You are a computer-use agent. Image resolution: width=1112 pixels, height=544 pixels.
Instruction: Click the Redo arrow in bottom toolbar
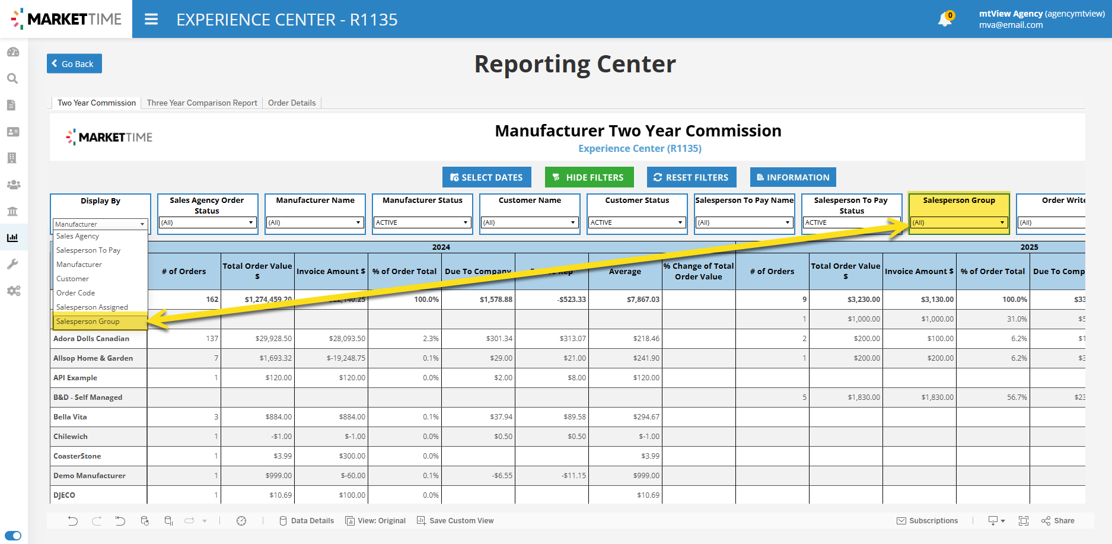click(97, 521)
